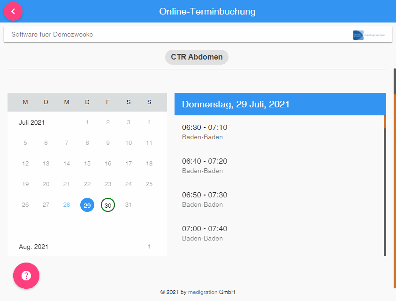396x301 pixels.
Task: Select August 1 in the calendar
Action: [x=149, y=246]
